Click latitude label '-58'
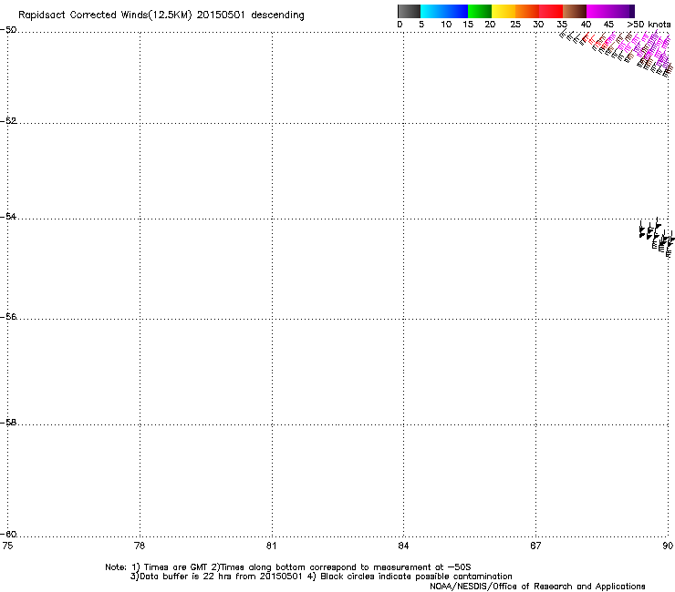This screenshot has height=592, width=675. [x=8, y=423]
